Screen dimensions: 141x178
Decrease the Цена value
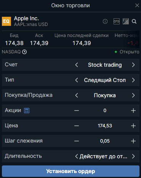tap(77, 126)
